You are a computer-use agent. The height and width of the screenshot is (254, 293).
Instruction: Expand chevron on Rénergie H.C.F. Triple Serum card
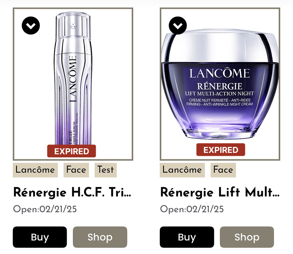(31, 25)
